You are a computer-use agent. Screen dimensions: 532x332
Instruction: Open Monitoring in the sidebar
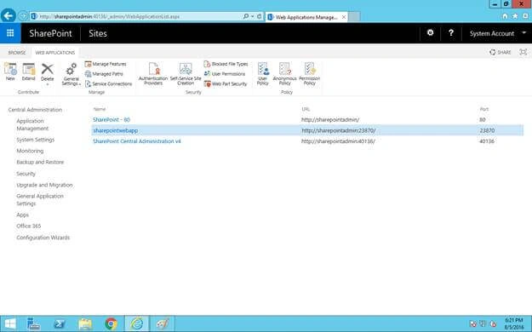[30, 151]
